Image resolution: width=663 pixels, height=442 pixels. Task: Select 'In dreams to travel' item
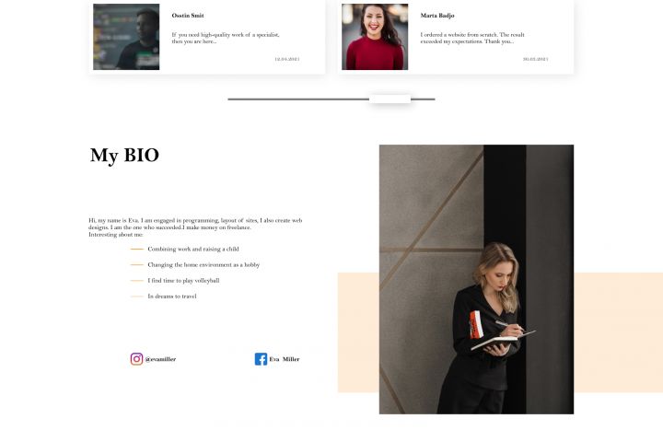(x=172, y=297)
